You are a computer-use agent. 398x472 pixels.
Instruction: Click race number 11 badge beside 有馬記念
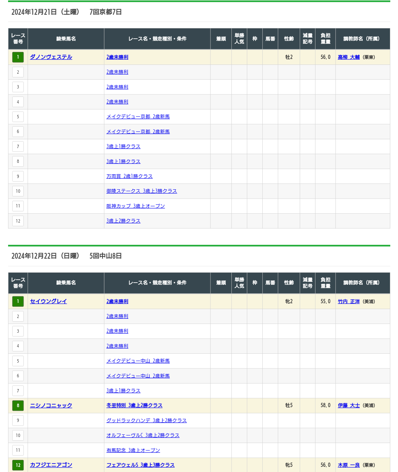pyautogui.click(x=18, y=450)
